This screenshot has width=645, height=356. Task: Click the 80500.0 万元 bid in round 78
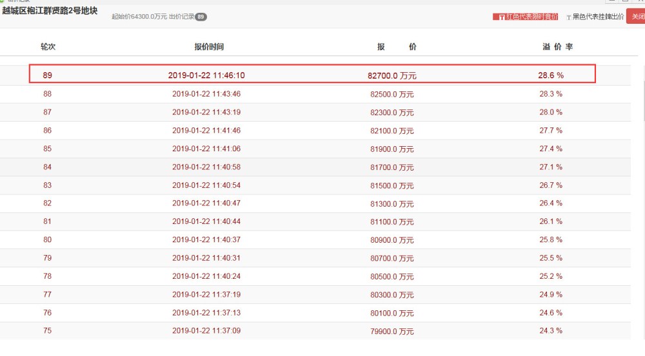(392, 276)
